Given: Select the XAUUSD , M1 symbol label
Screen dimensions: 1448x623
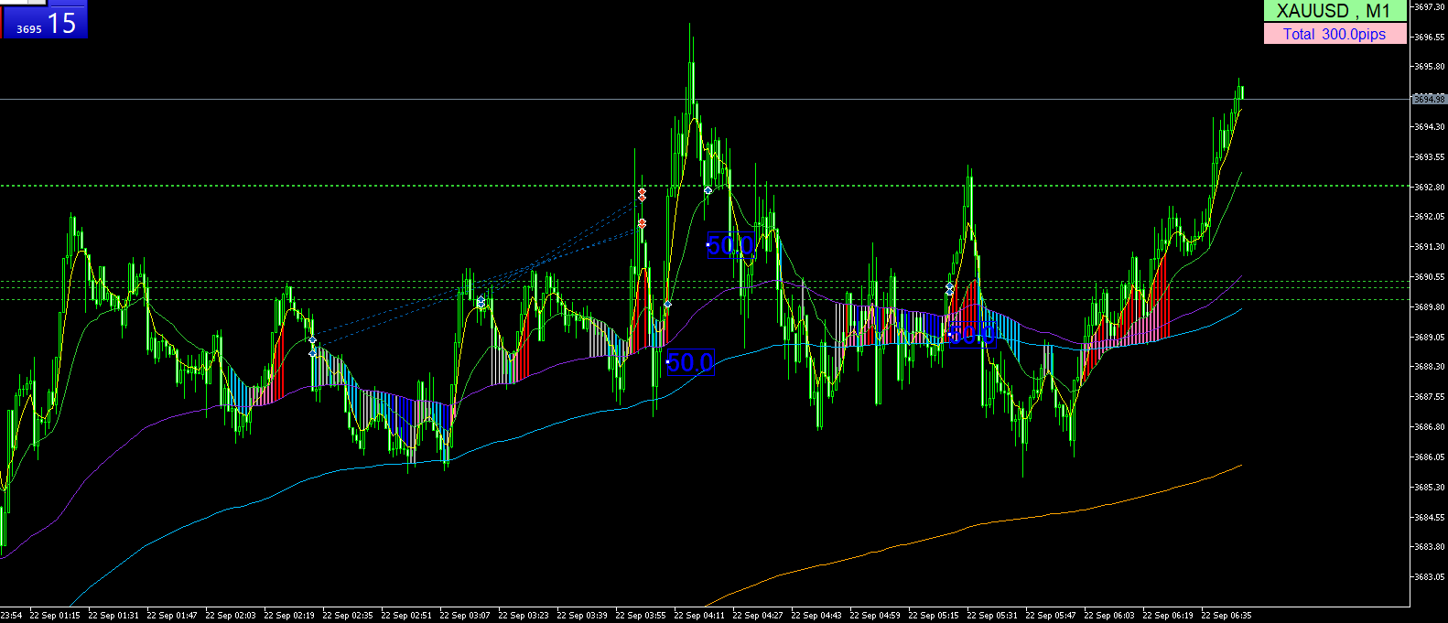Looking at the screenshot, I should pyautogui.click(x=1335, y=11).
